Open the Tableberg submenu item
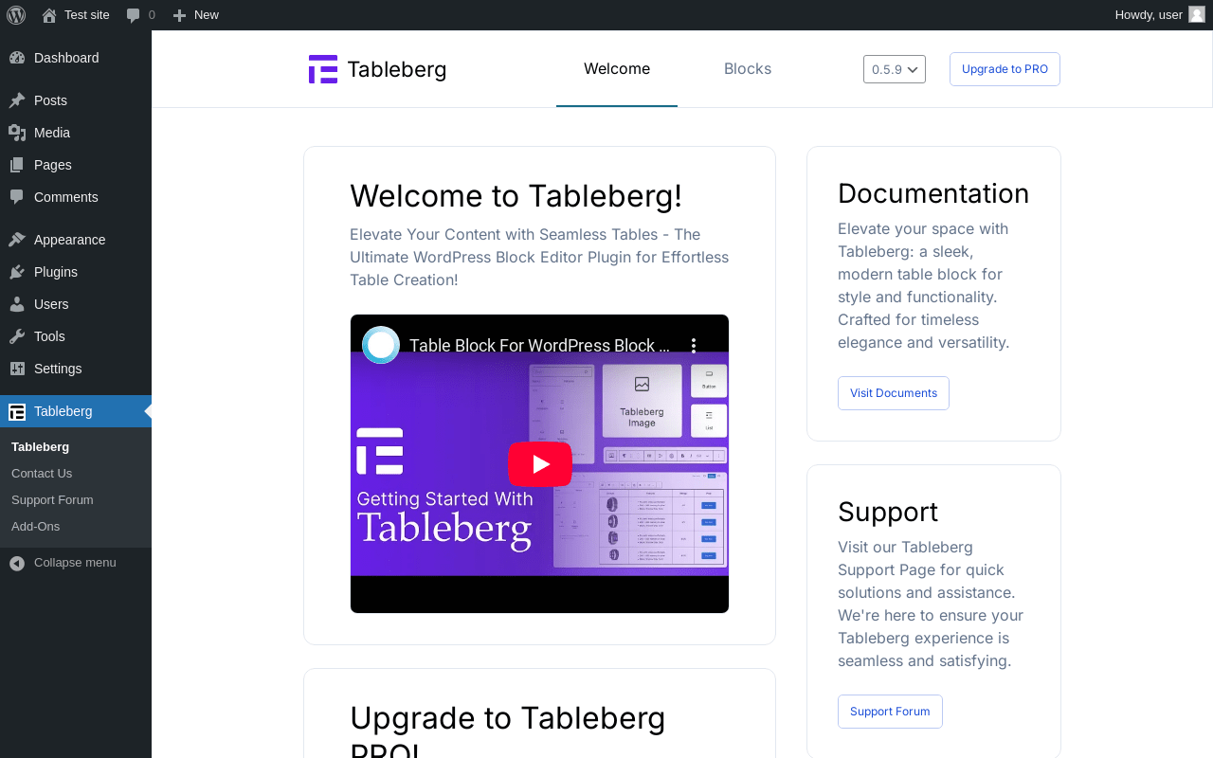Image resolution: width=1213 pixels, height=758 pixels. [76, 446]
